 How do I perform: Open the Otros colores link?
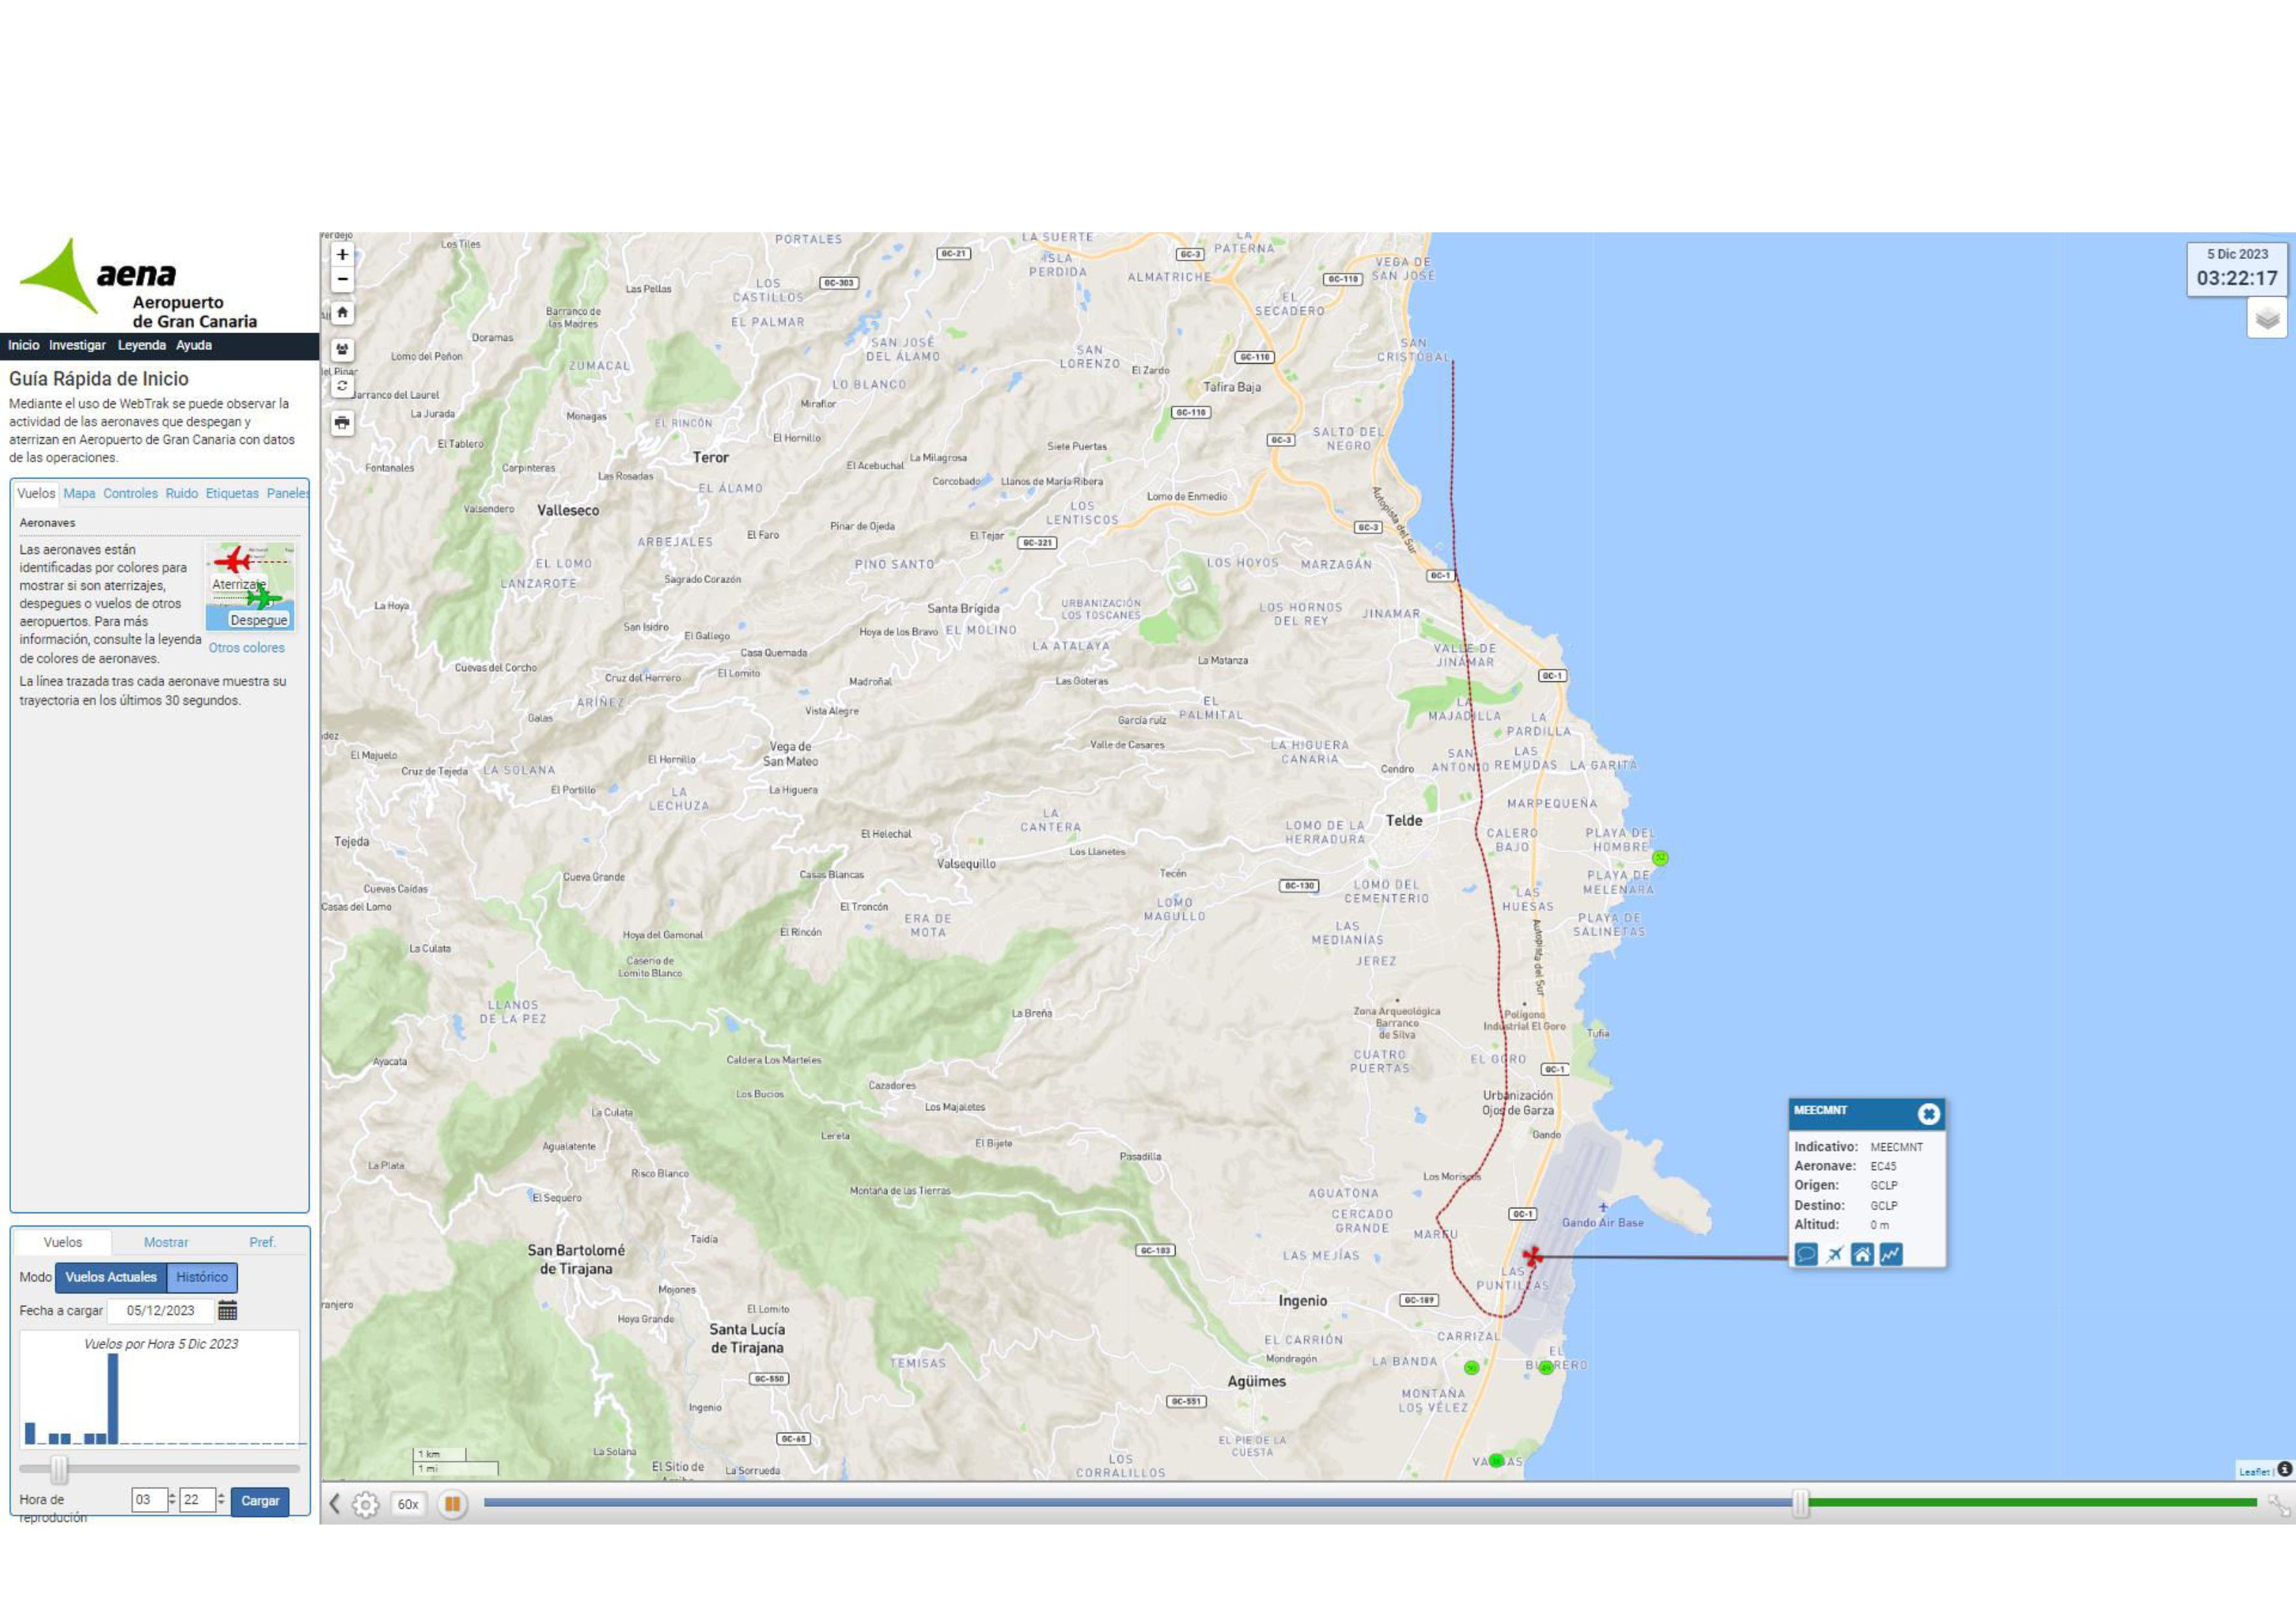tap(246, 648)
